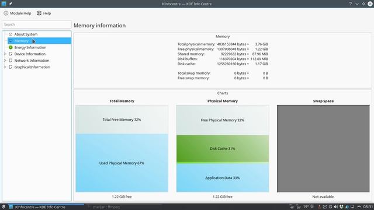
Task: Click the Total swap memory label
Action: (x=194, y=73)
